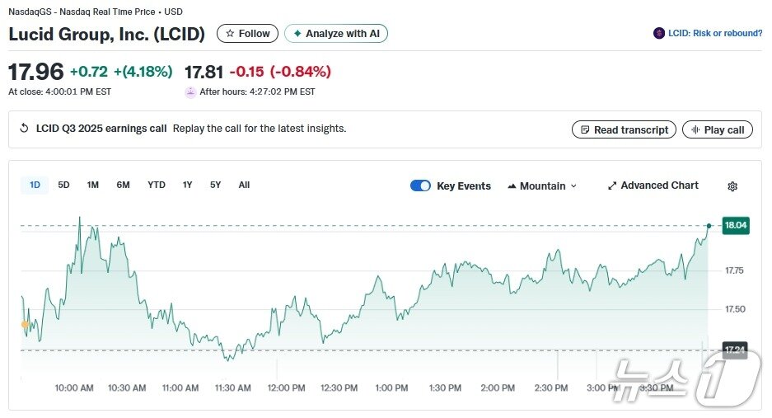The image size is (772, 418).
Task: Open the Read transcript button
Action: point(624,129)
